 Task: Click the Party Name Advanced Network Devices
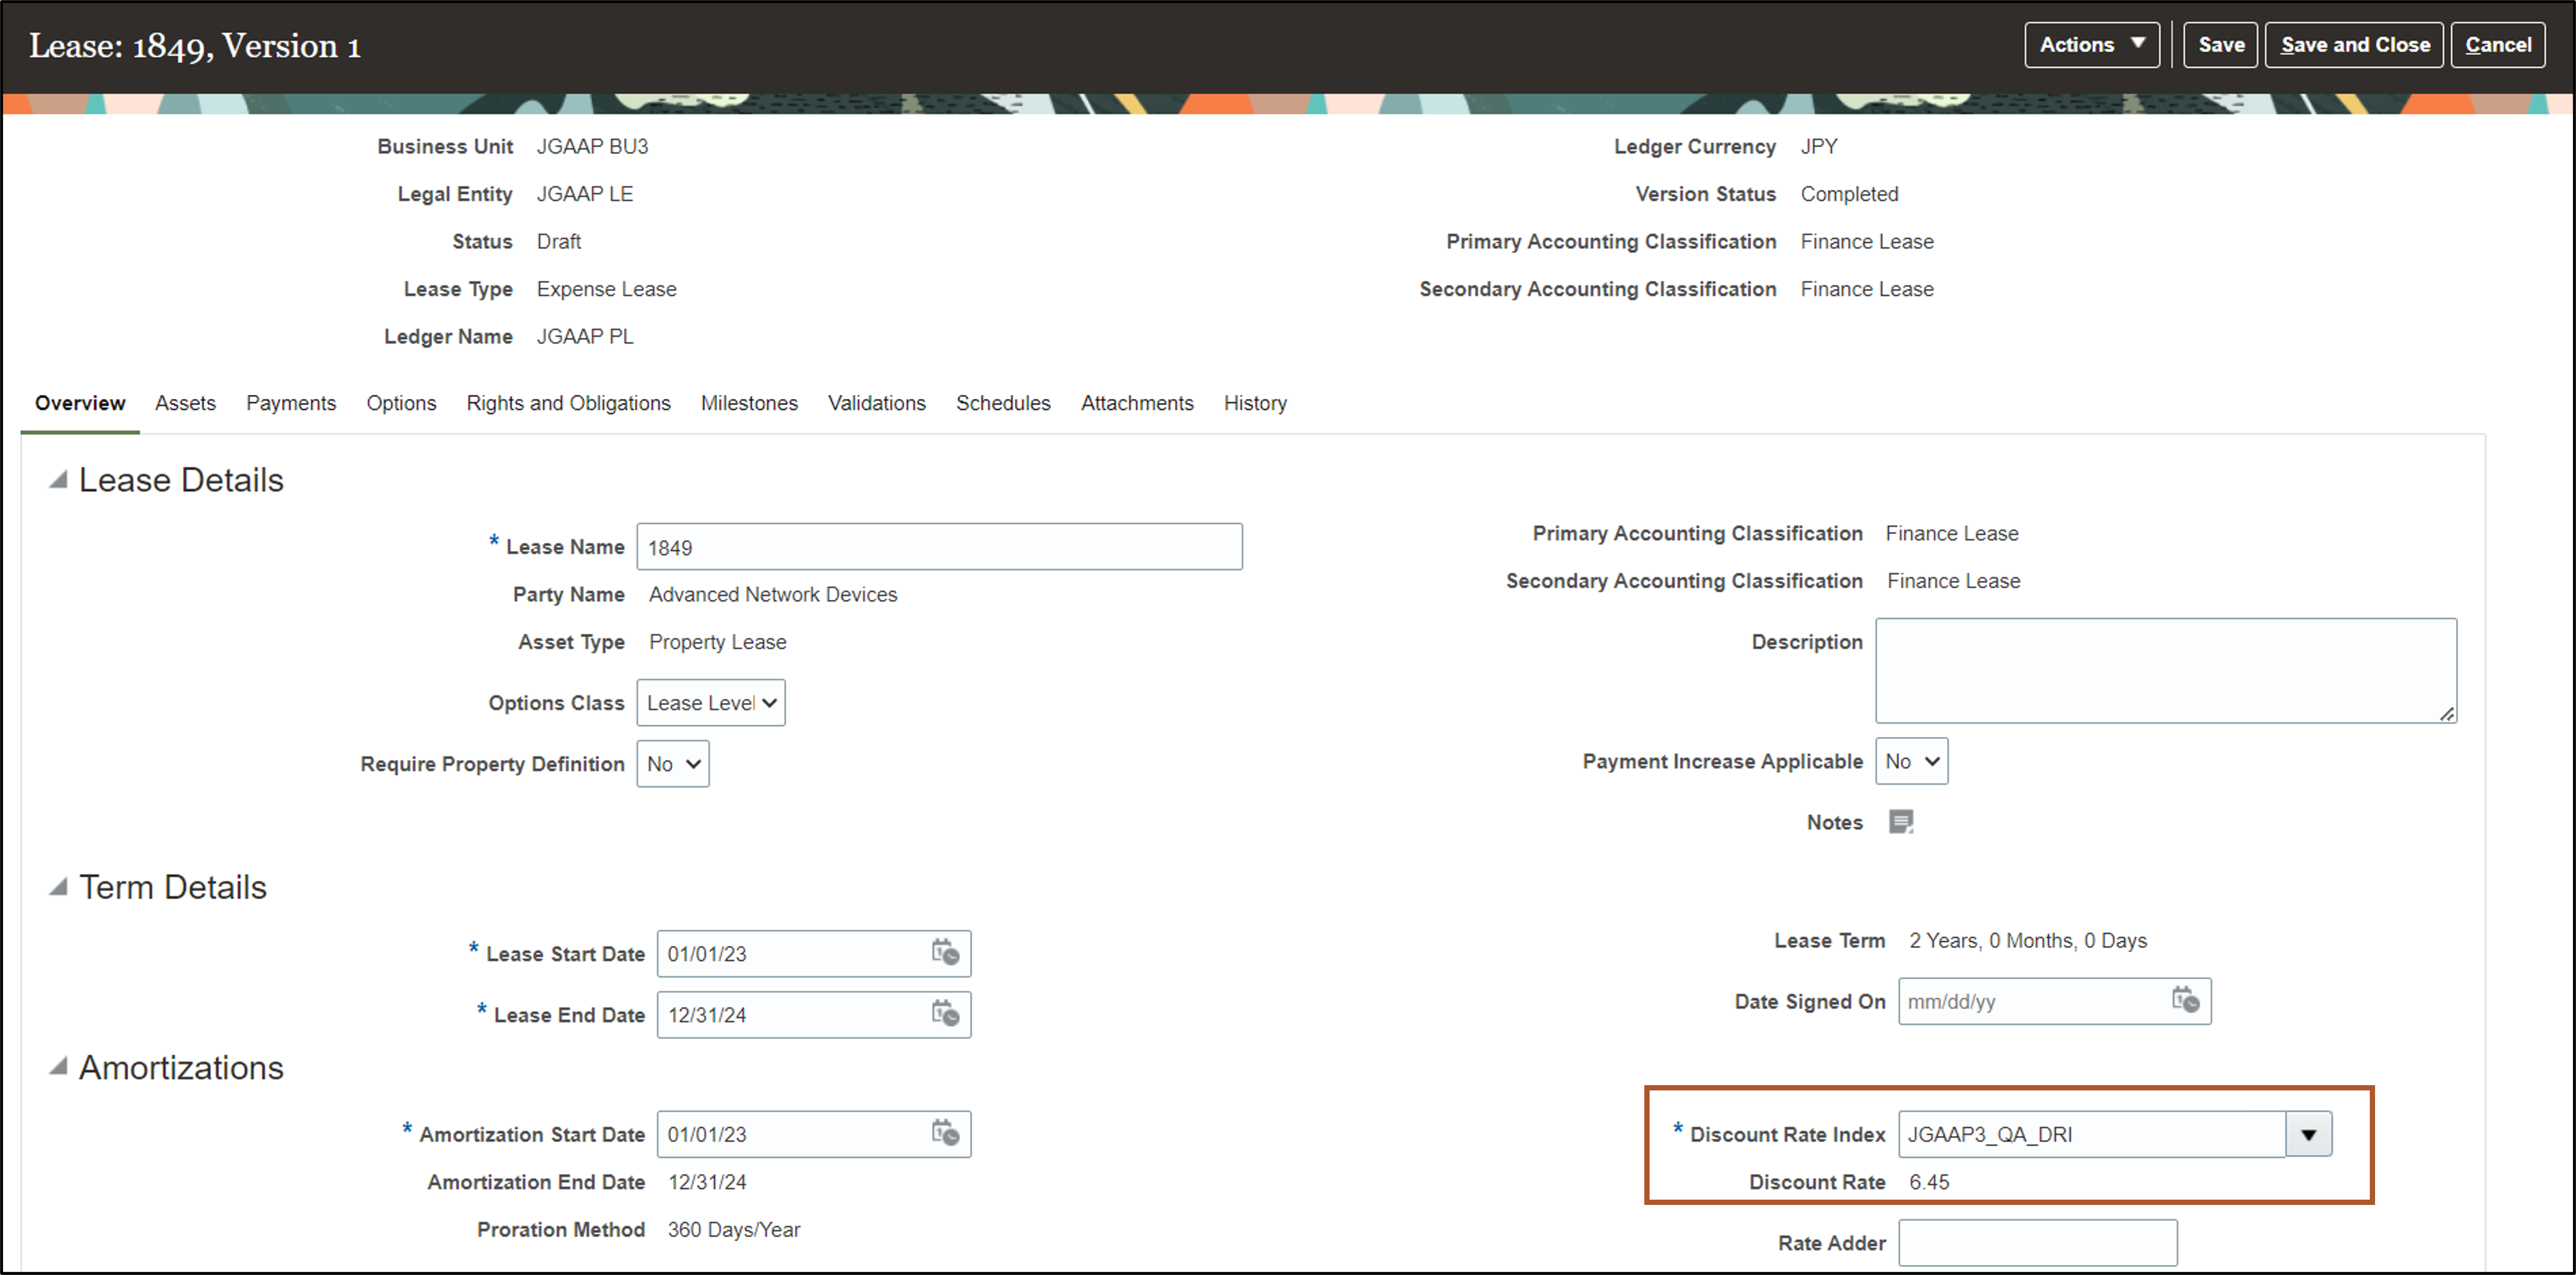(x=773, y=594)
